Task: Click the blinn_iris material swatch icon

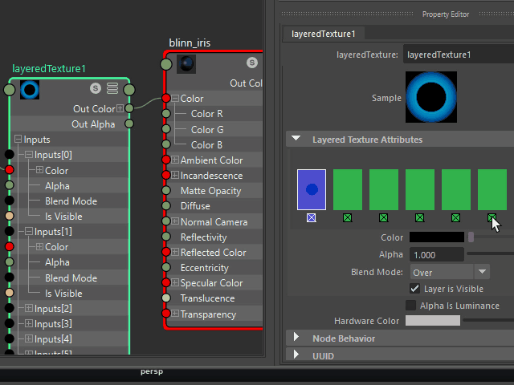Action: click(x=186, y=63)
